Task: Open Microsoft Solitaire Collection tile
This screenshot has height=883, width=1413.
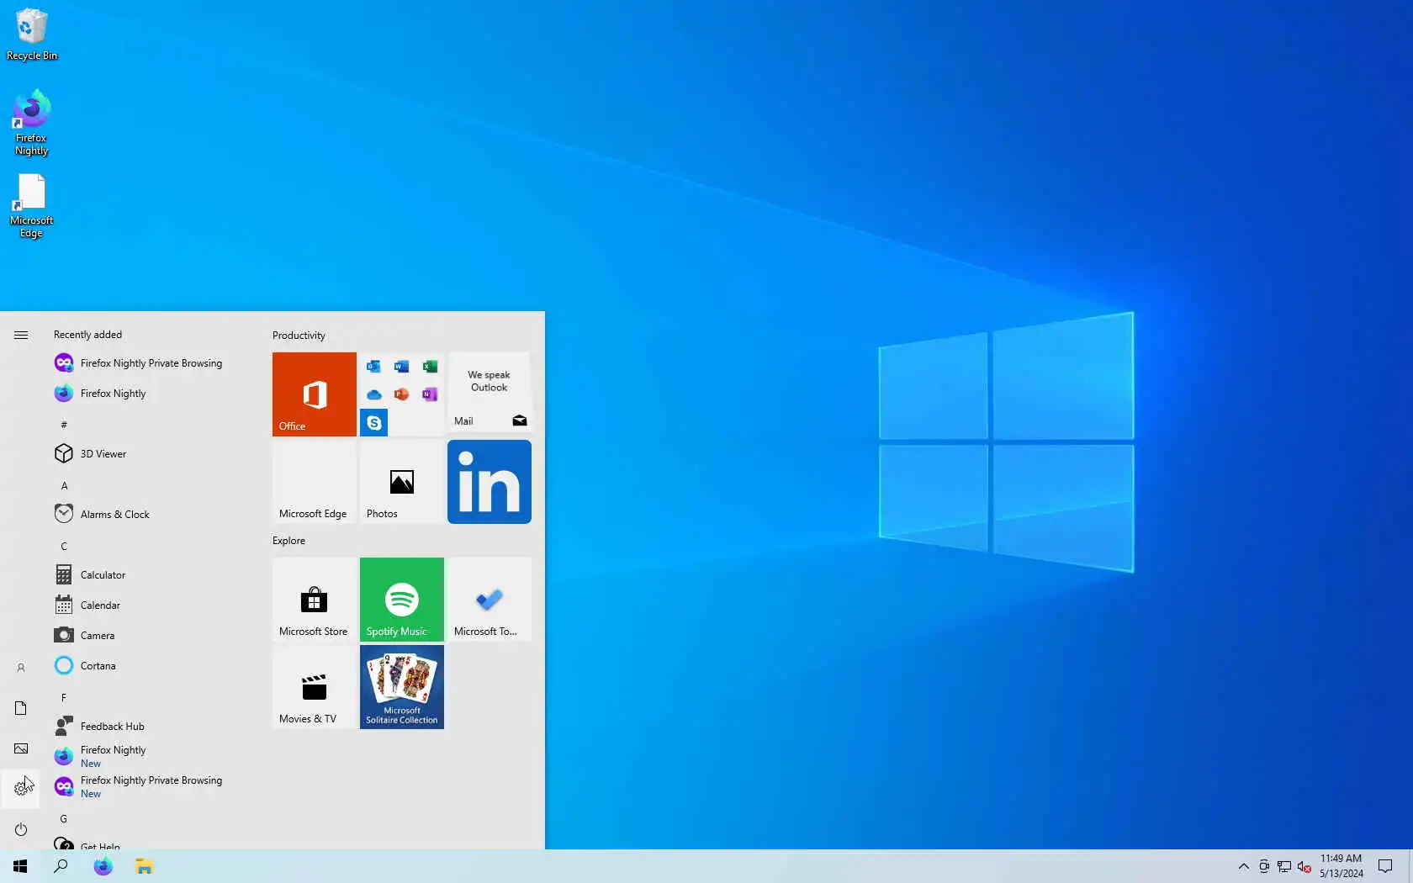Action: [x=402, y=687]
